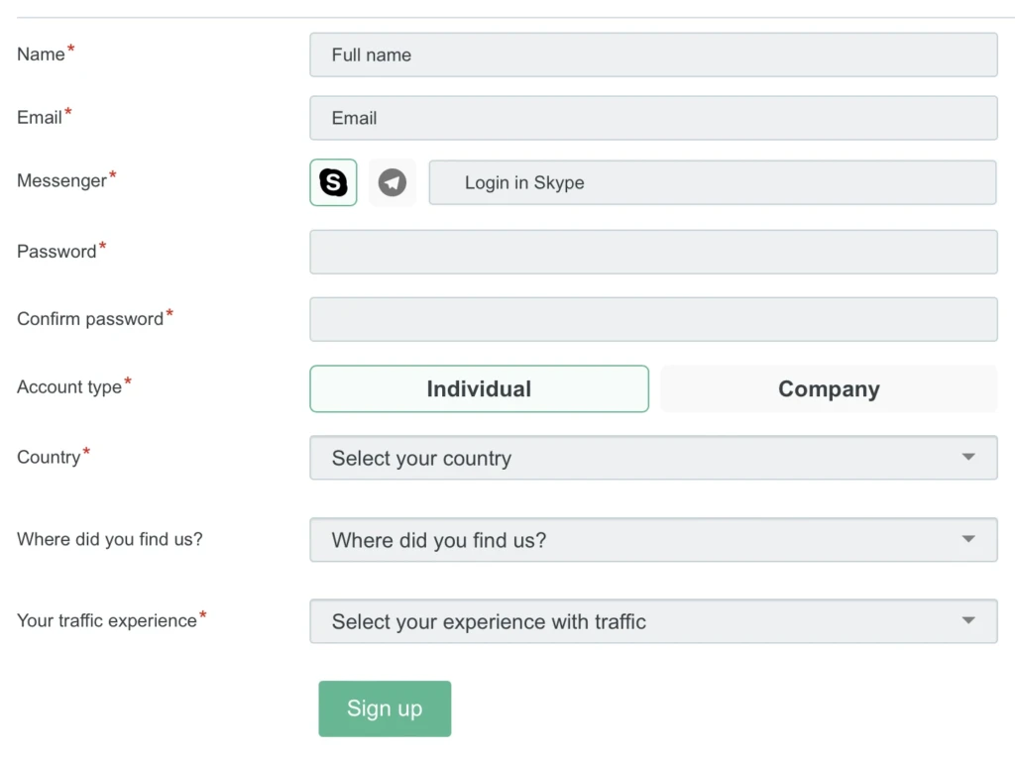Click into the Password field
This screenshot has width=1015, height=758.
click(x=653, y=252)
